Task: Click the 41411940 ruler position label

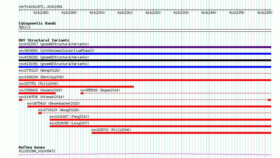Action: click(x=209, y=13)
